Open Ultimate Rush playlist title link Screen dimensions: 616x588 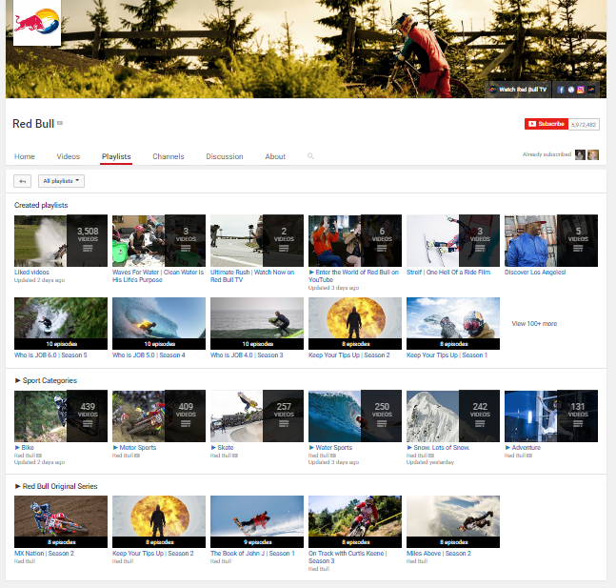[x=252, y=275]
